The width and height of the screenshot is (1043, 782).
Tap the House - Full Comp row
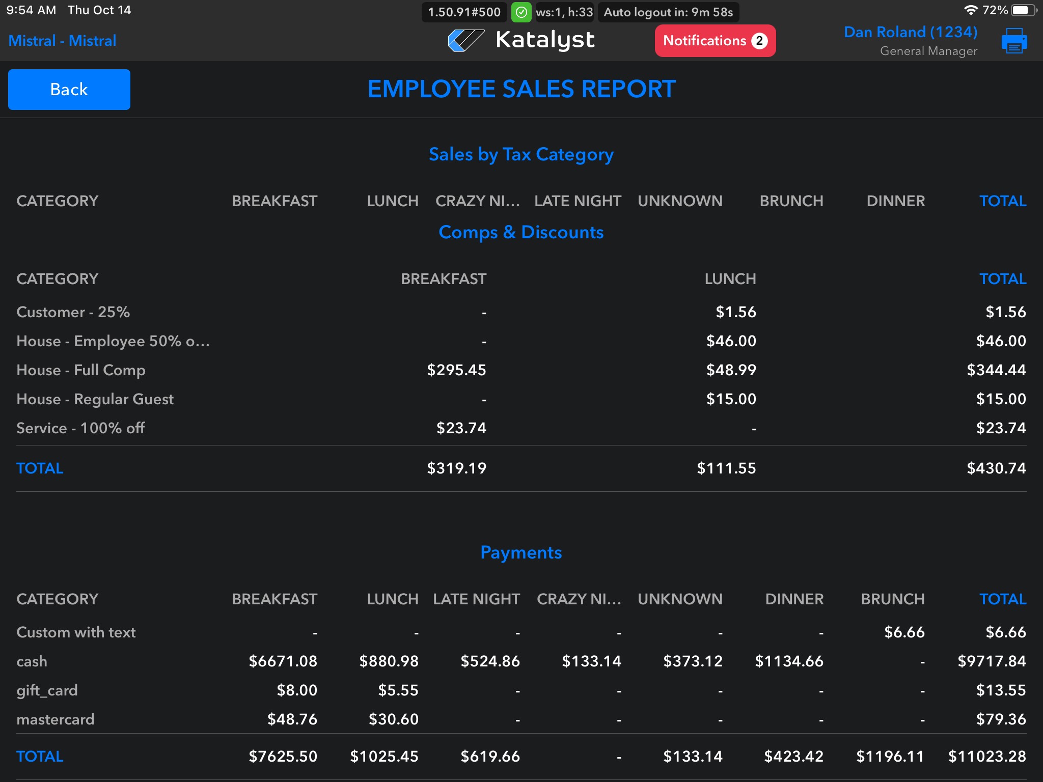81,370
